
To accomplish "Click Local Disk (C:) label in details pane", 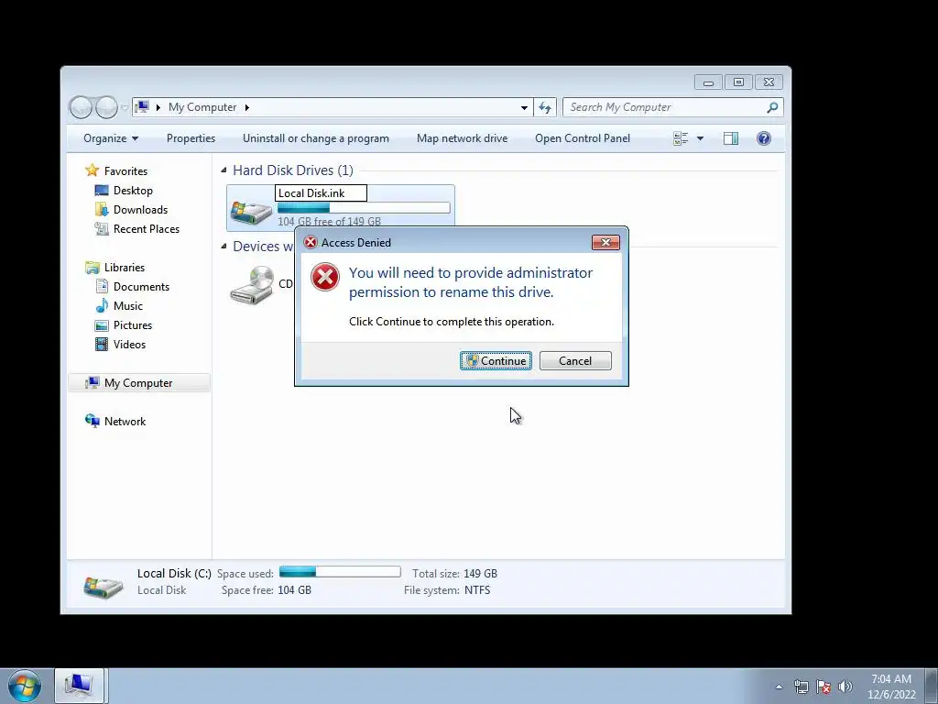I will [x=174, y=573].
